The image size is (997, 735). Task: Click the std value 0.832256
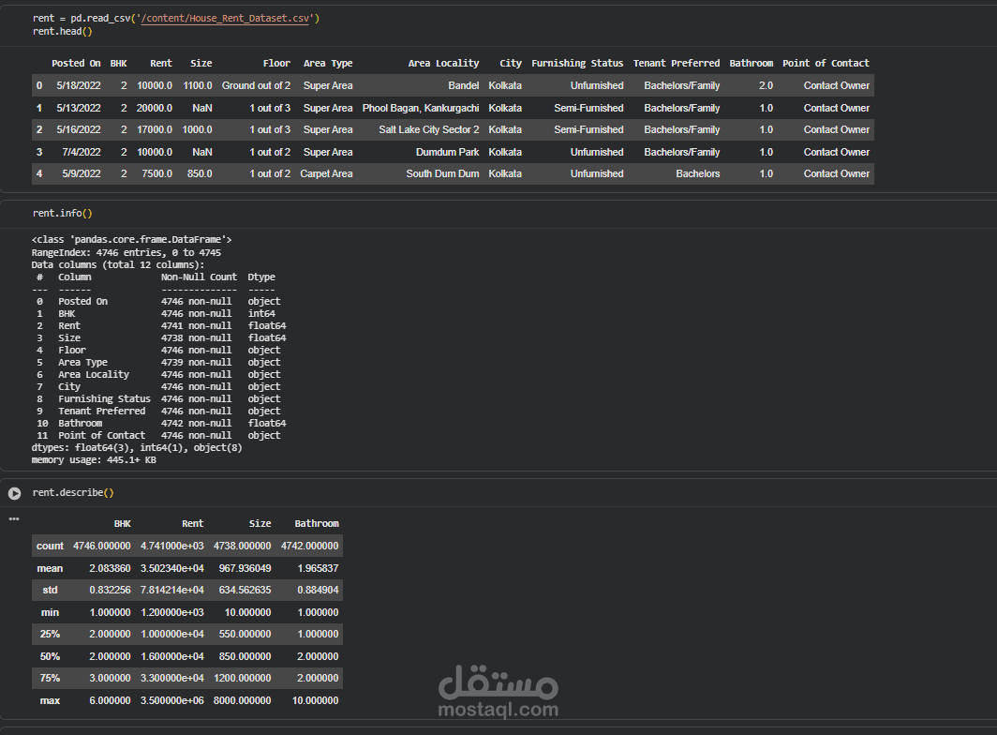(x=110, y=590)
